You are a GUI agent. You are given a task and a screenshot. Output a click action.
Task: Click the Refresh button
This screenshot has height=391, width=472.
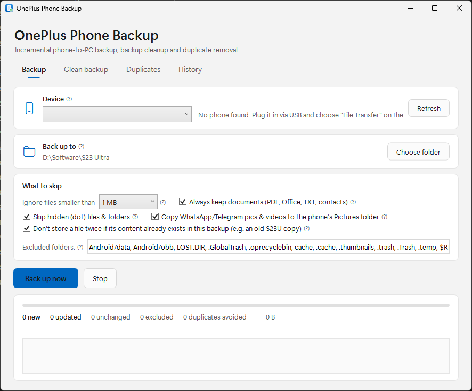click(429, 108)
